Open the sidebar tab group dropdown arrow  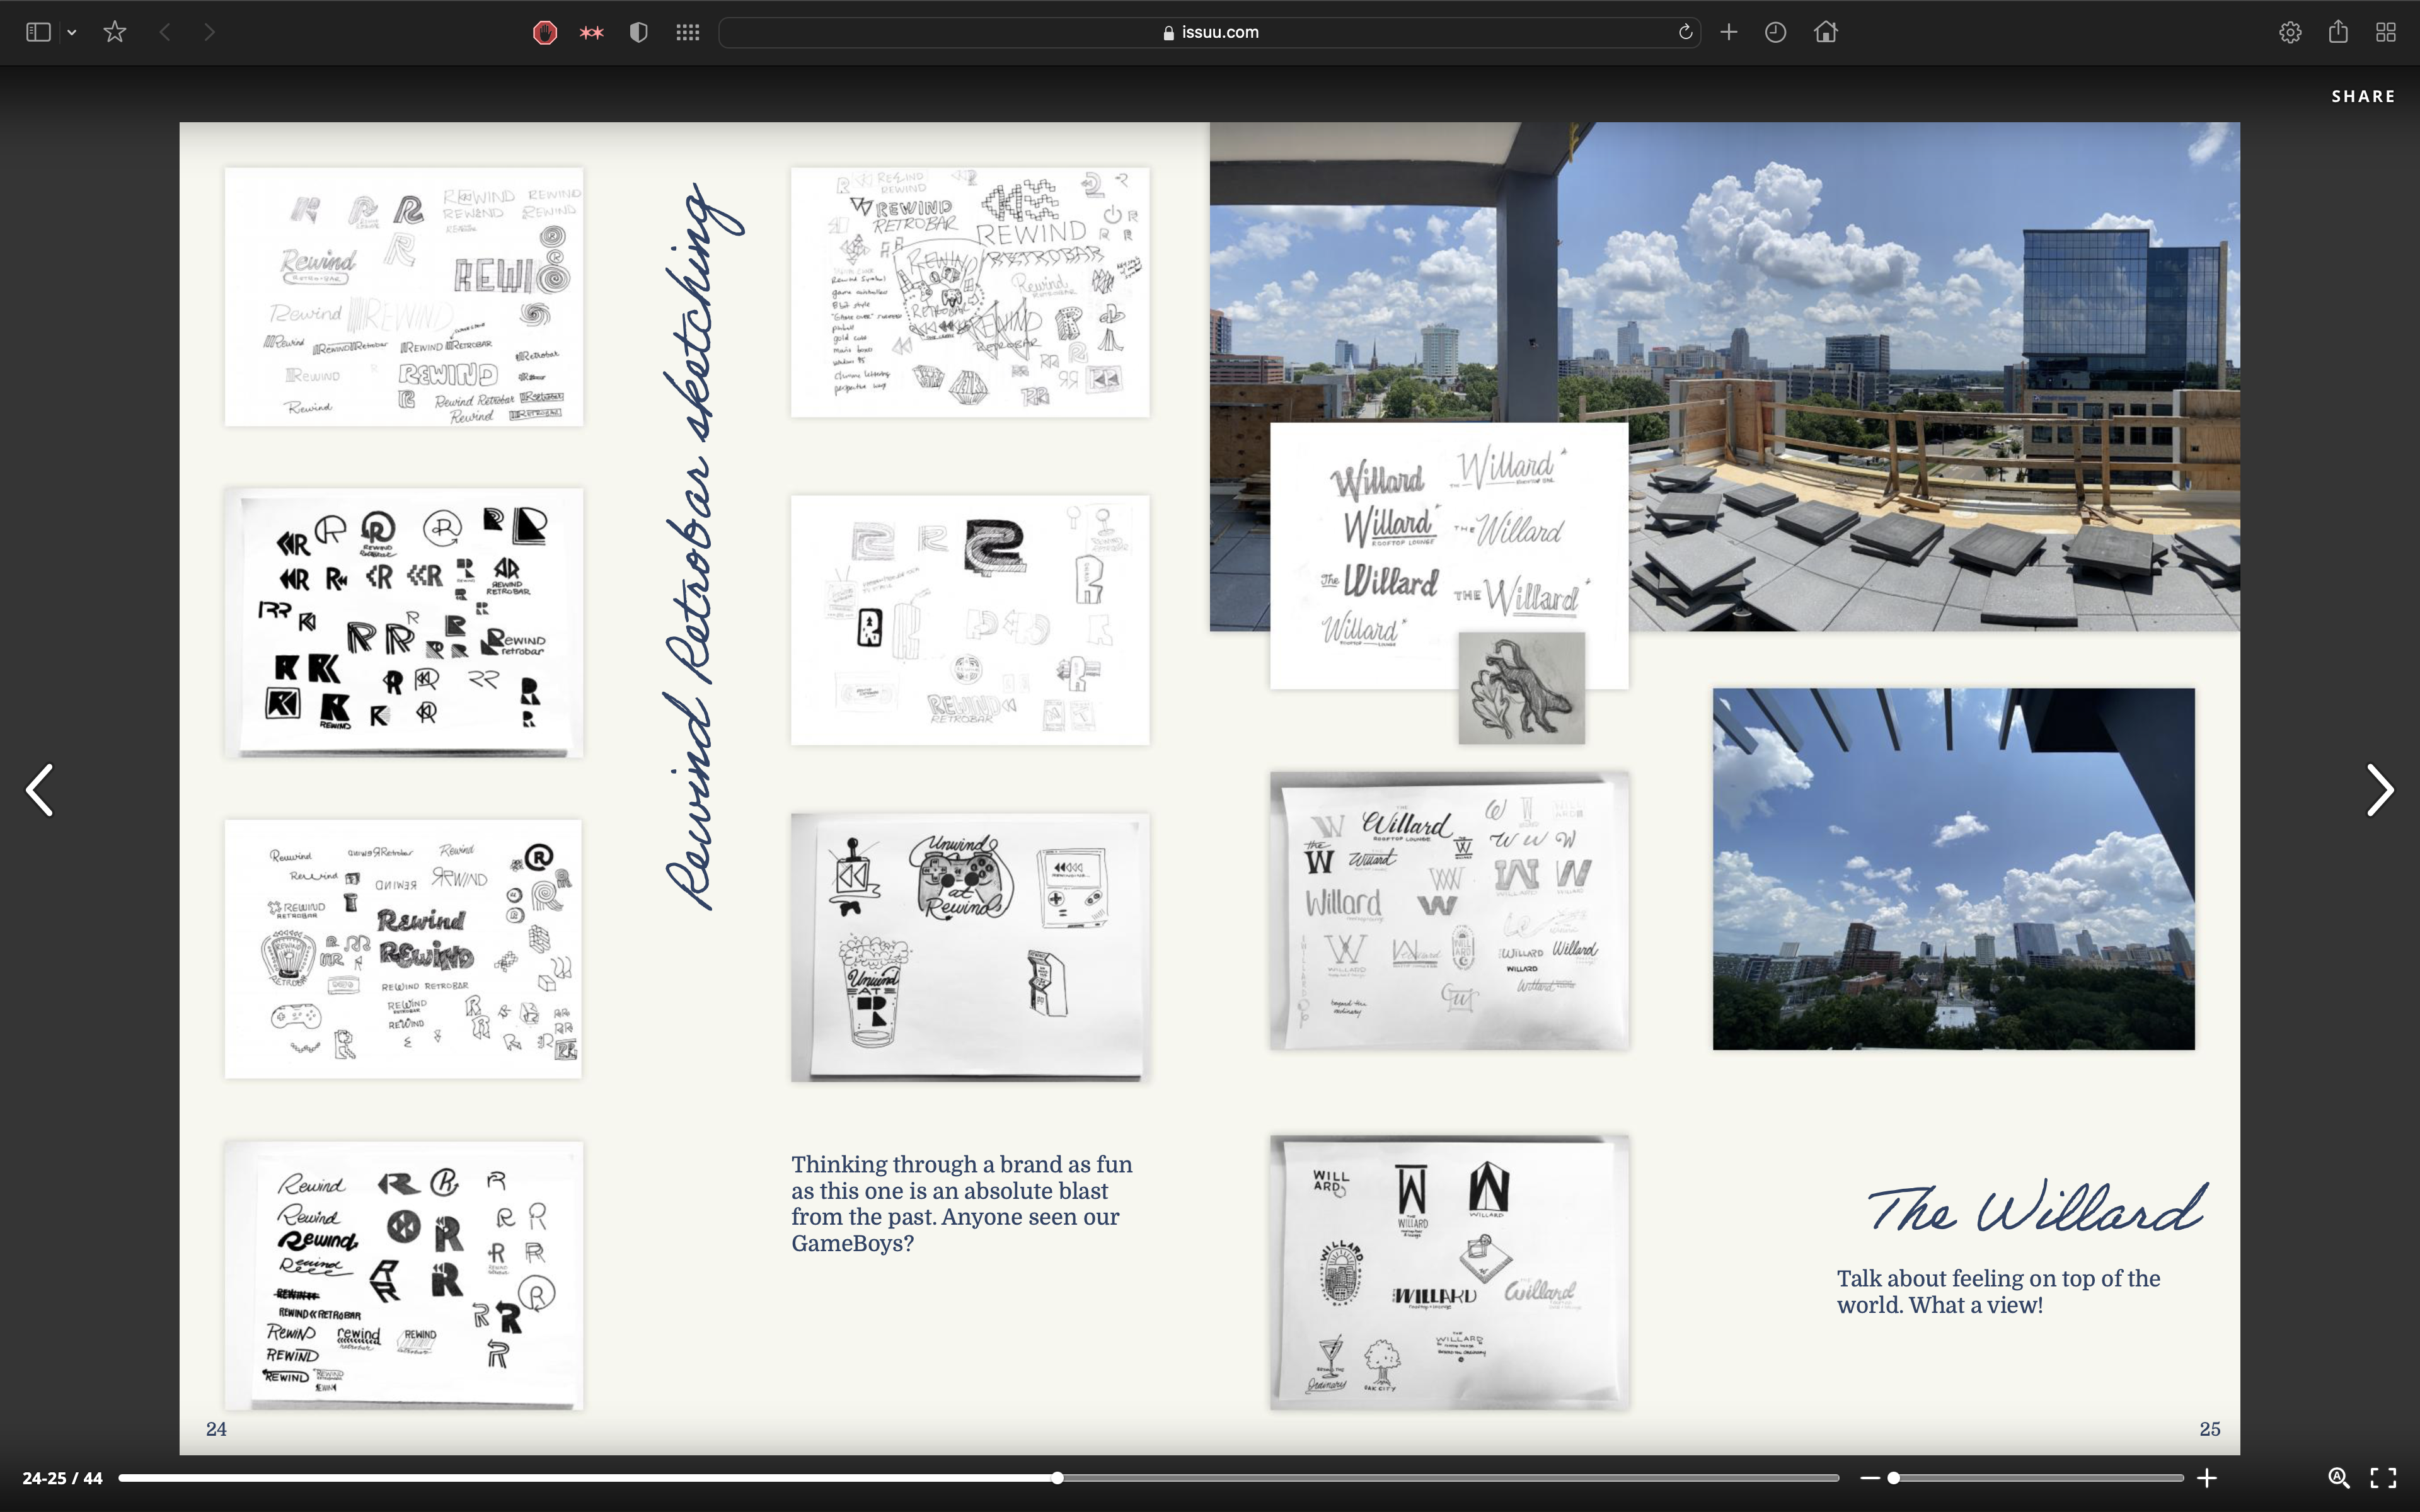point(72,33)
